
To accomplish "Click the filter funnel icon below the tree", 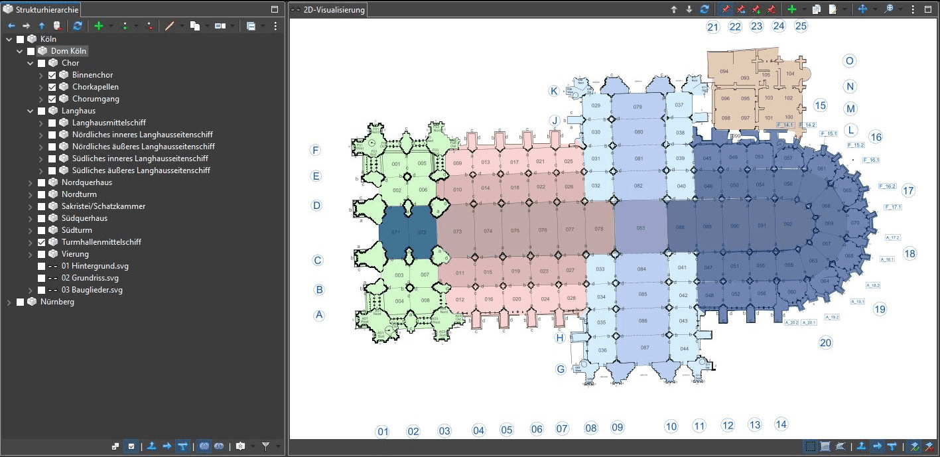I will tap(265, 446).
